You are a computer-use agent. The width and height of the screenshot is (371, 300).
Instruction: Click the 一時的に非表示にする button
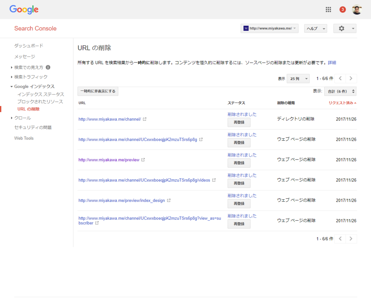(x=98, y=91)
